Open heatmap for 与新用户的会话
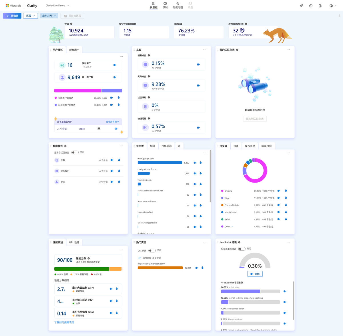Viewport: 343px width, 336px height. [119, 98]
